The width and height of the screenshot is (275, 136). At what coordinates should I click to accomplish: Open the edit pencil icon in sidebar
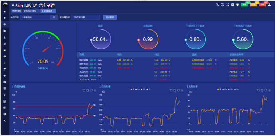pos(5,101)
